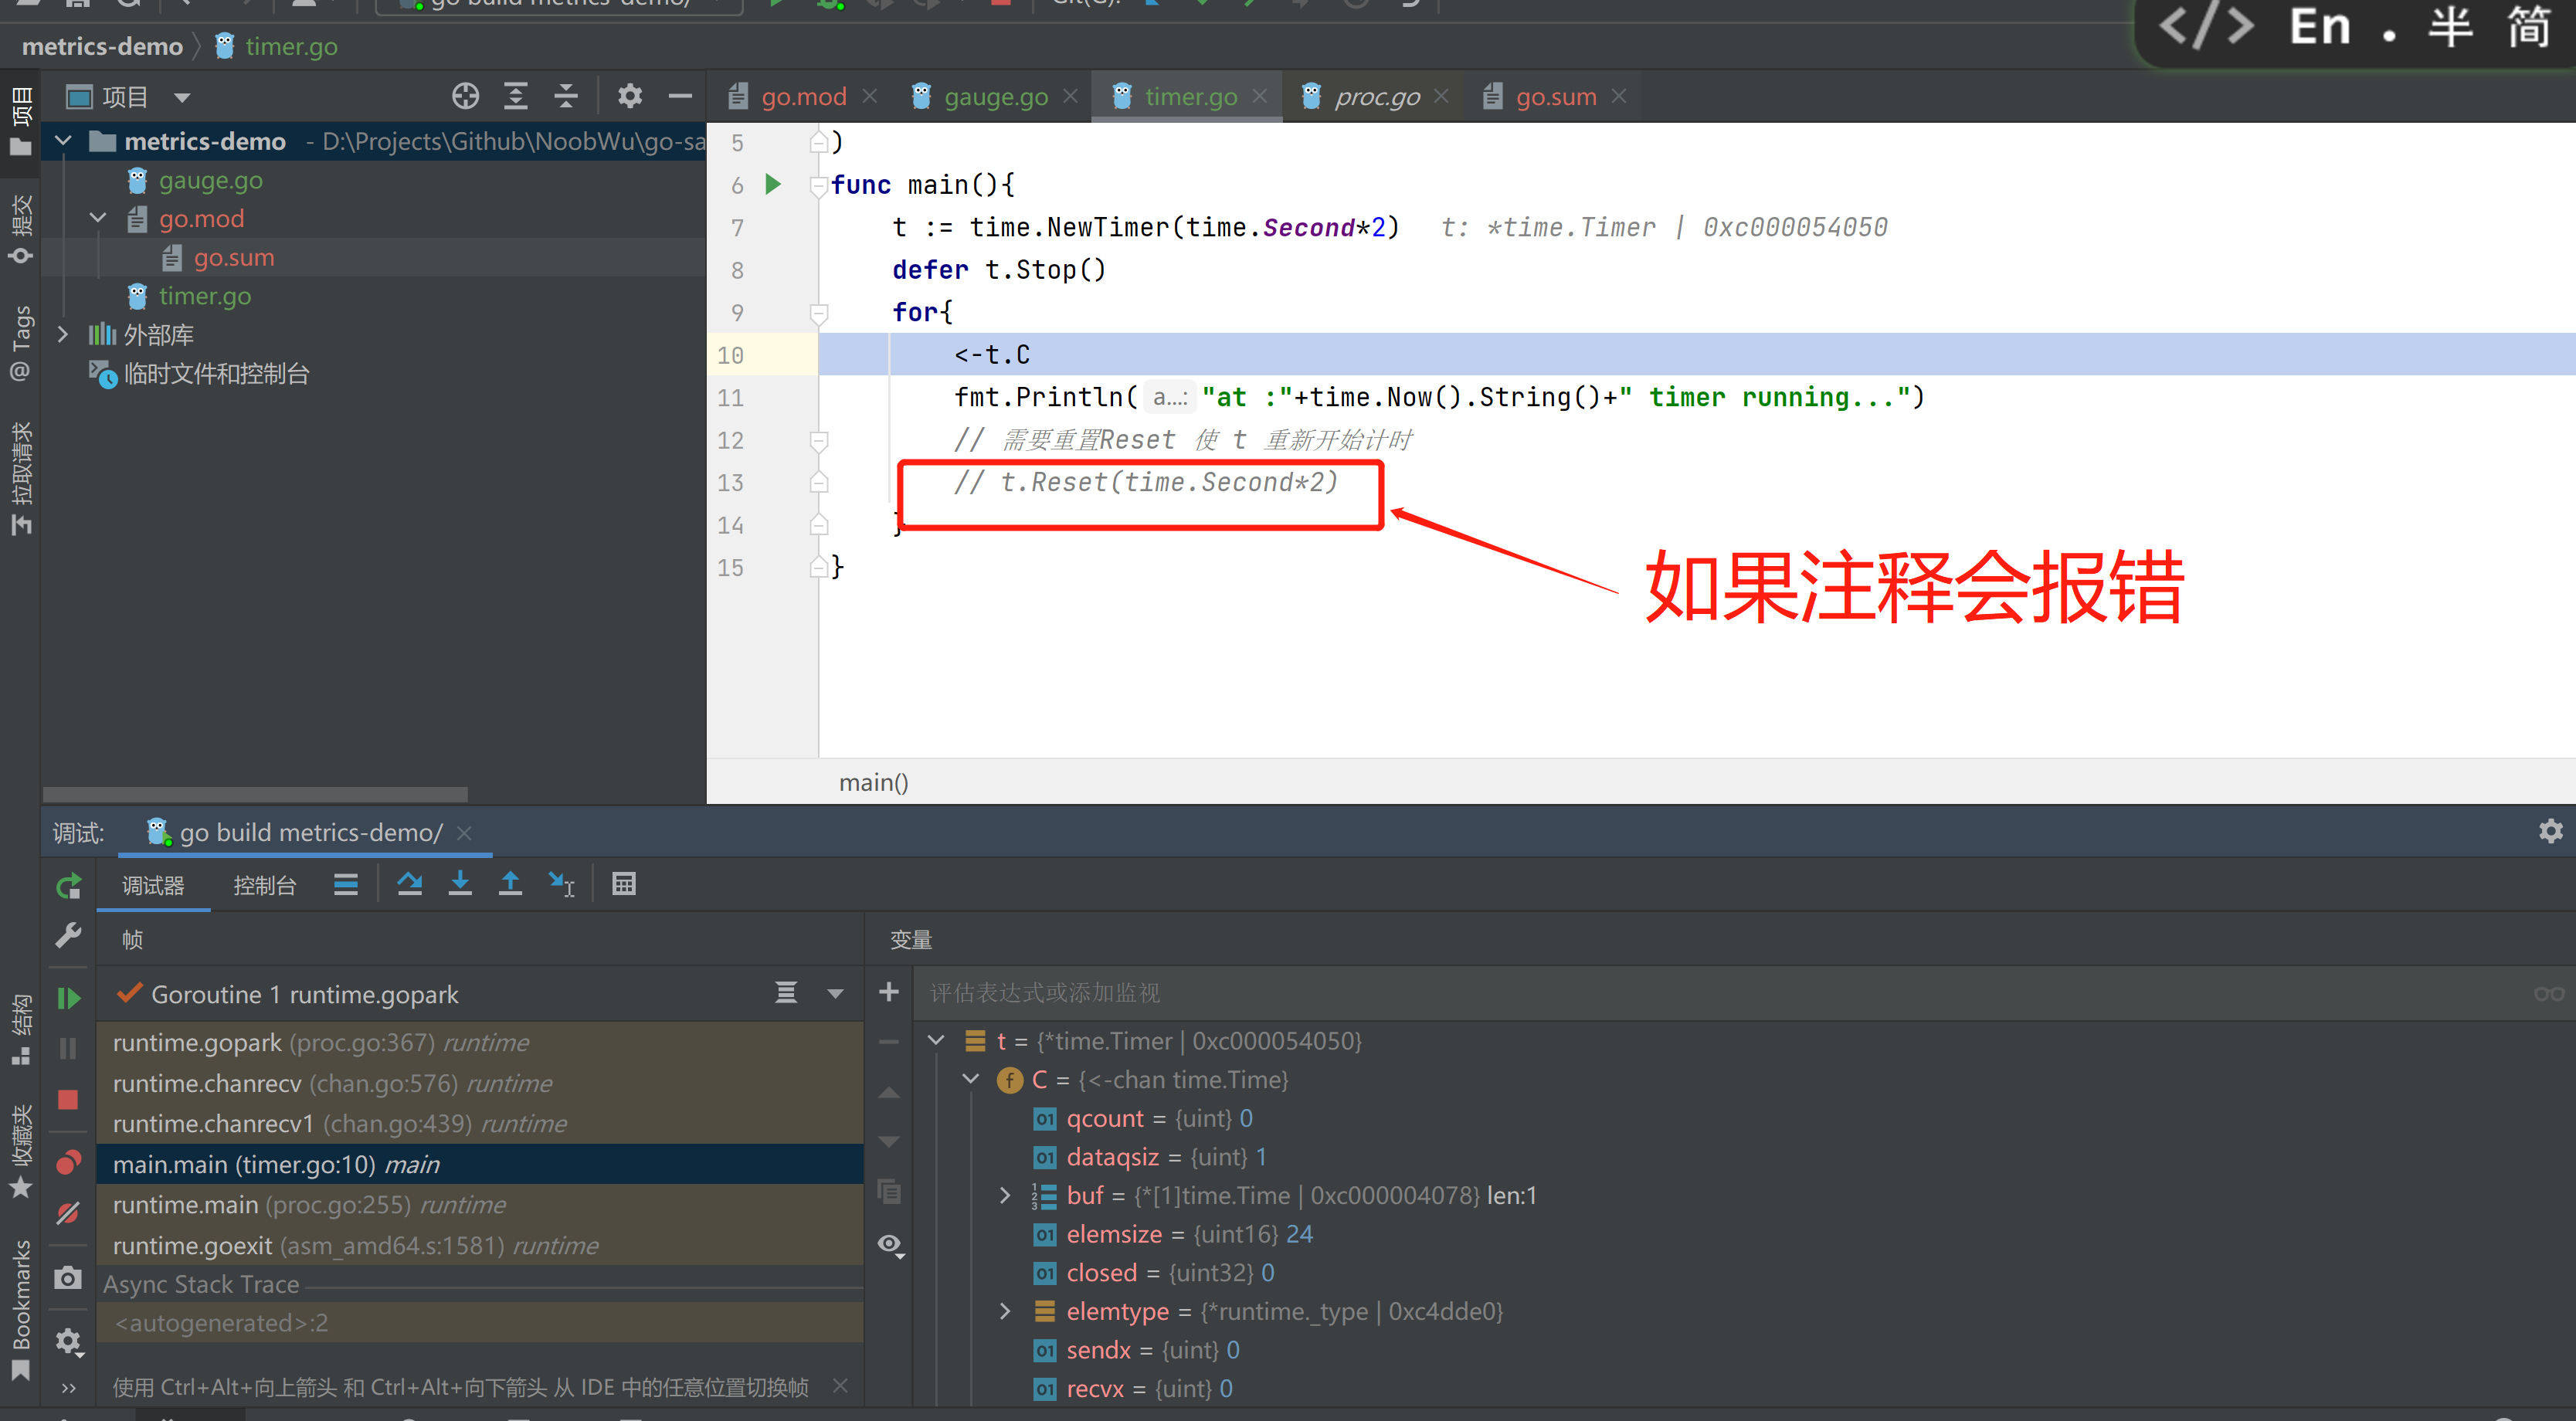Duplicate watch copy icon
Viewport: 2576px width, 1421px height.
tap(889, 1191)
